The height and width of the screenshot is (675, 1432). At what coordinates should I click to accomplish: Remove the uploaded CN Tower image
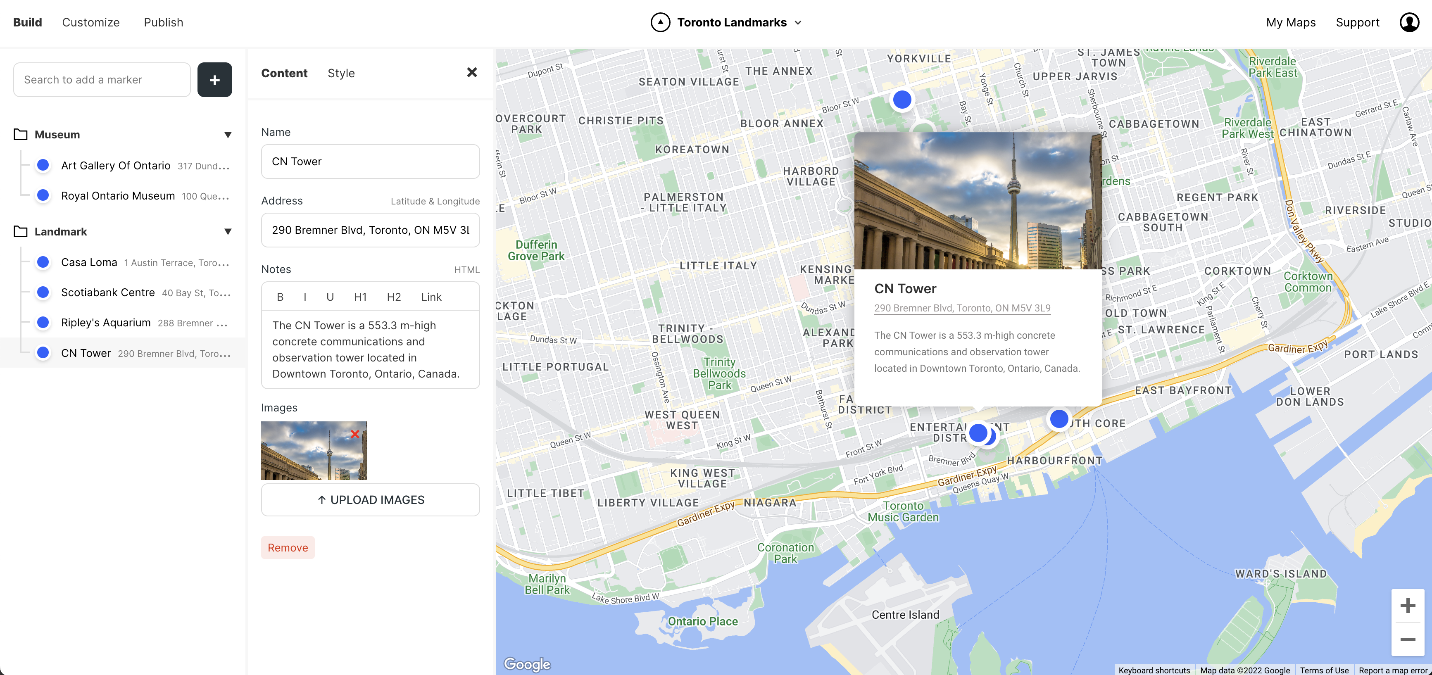click(x=354, y=434)
